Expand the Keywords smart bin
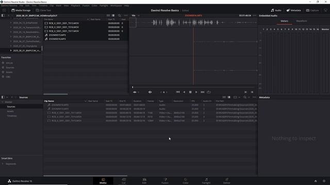Screen dimensions: 330x185 click(x=3, y=164)
